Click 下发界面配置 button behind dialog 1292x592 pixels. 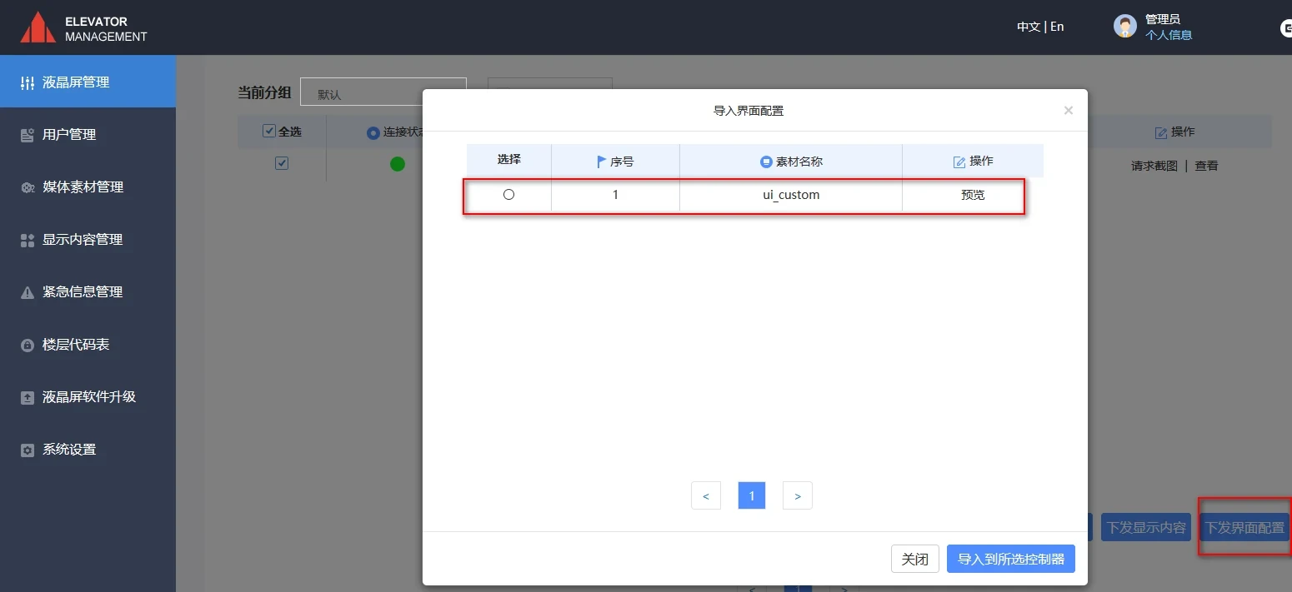(1244, 527)
